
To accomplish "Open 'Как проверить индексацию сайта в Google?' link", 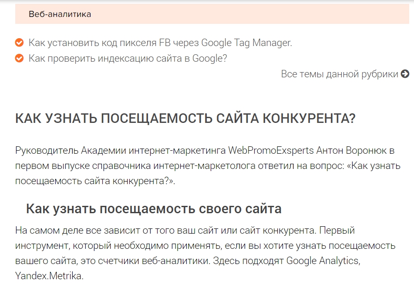I will coord(128,58).
